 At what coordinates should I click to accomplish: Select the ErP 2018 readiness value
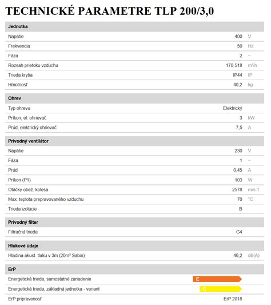click(x=233, y=299)
